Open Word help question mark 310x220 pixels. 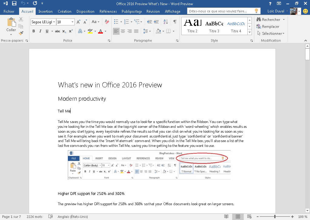pyautogui.click(x=270, y=4)
